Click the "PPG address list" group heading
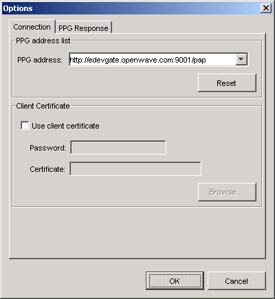The image size is (275, 299). point(43,41)
